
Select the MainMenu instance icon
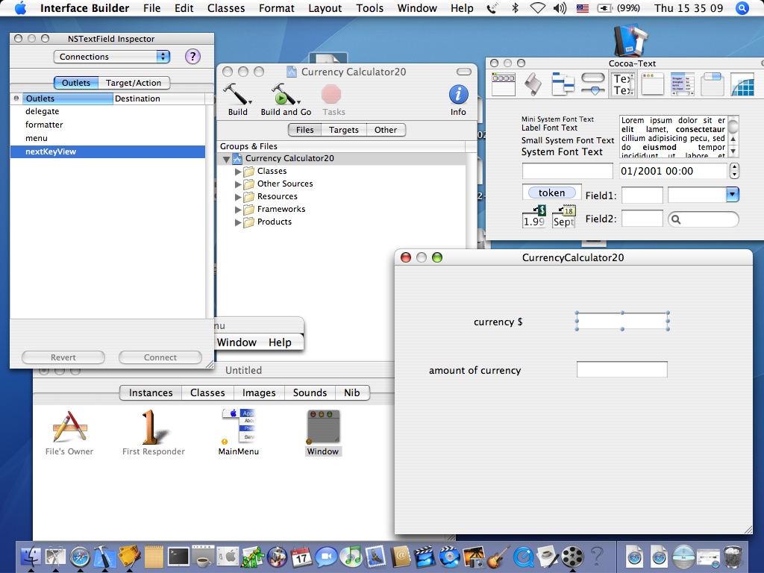pyautogui.click(x=239, y=426)
